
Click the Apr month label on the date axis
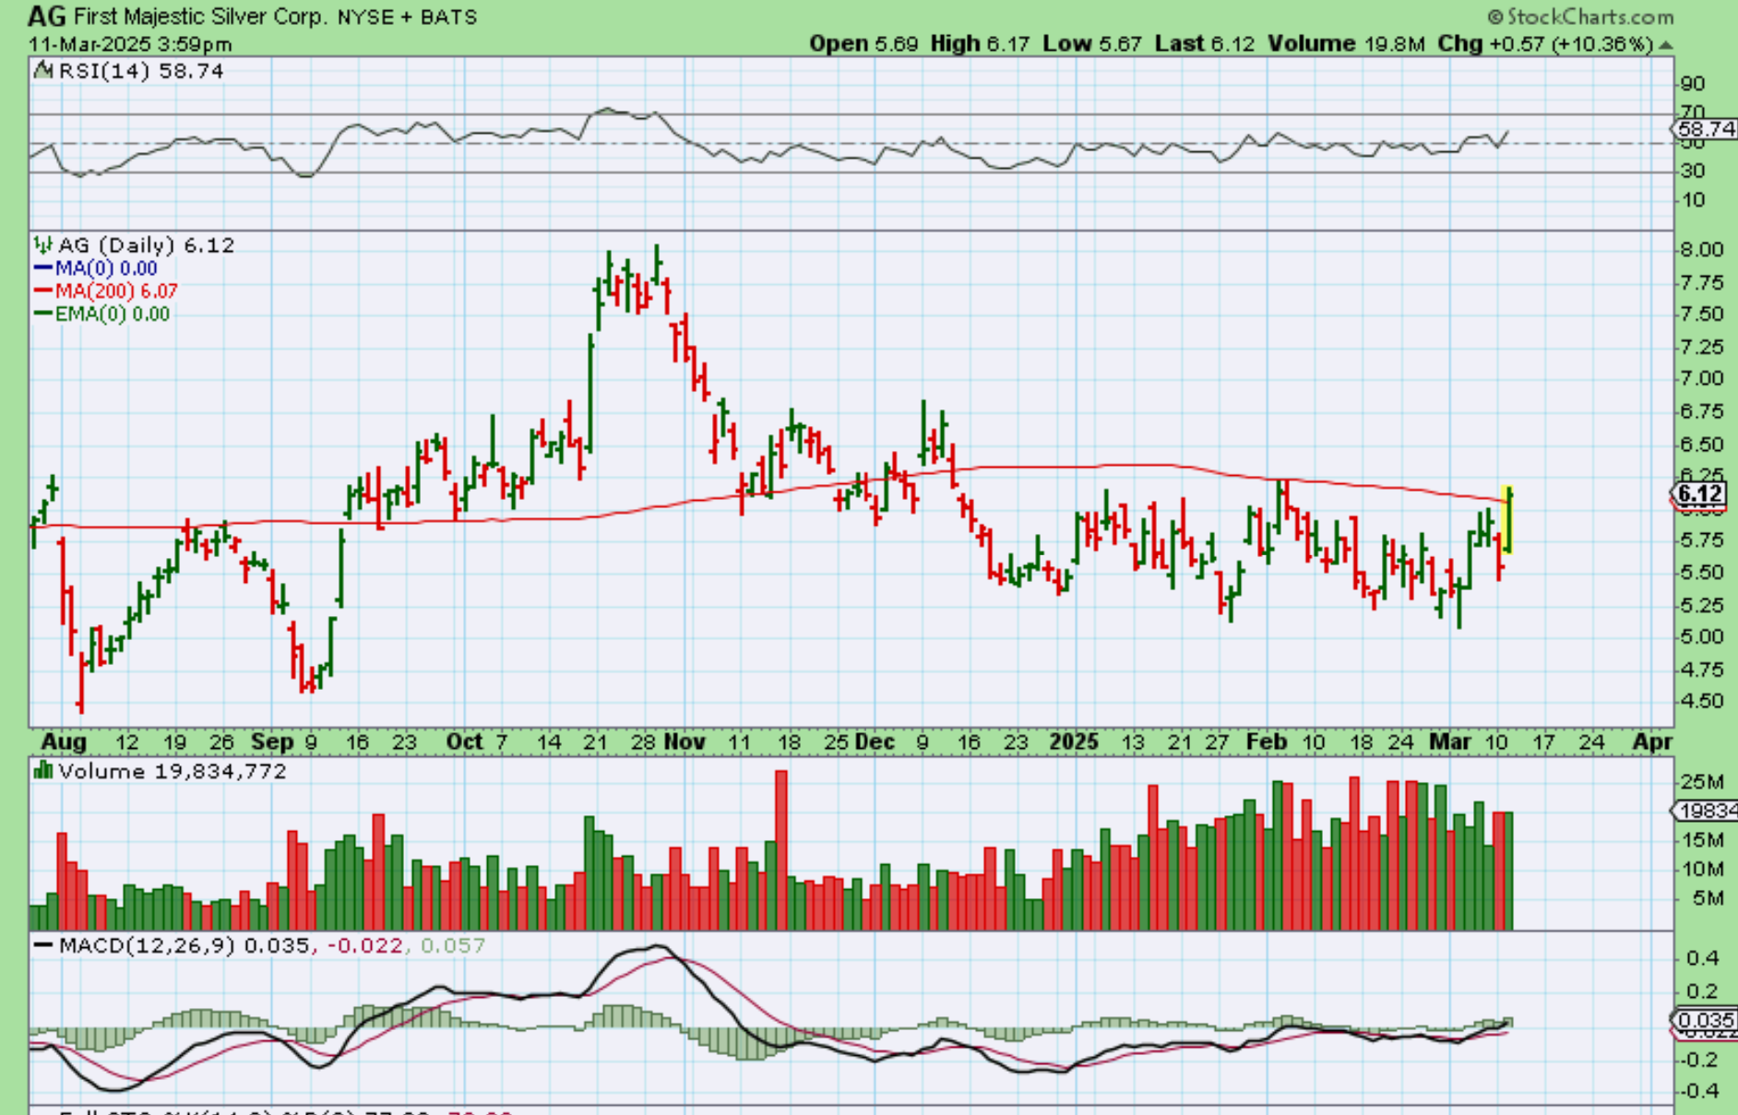[1653, 741]
